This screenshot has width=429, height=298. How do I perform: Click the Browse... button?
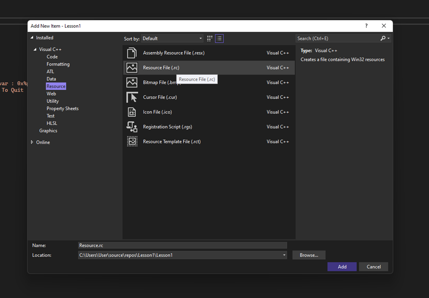(x=309, y=255)
